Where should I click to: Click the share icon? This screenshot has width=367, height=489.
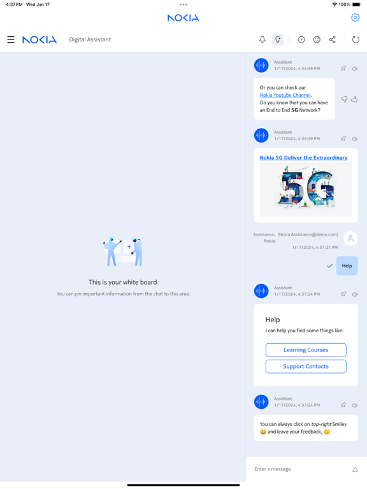coord(333,39)
